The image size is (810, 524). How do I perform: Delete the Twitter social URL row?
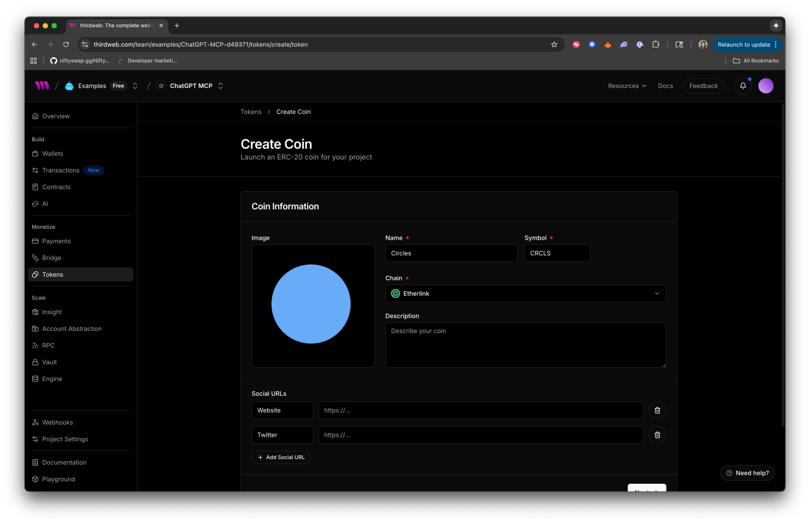coord(657,435)
